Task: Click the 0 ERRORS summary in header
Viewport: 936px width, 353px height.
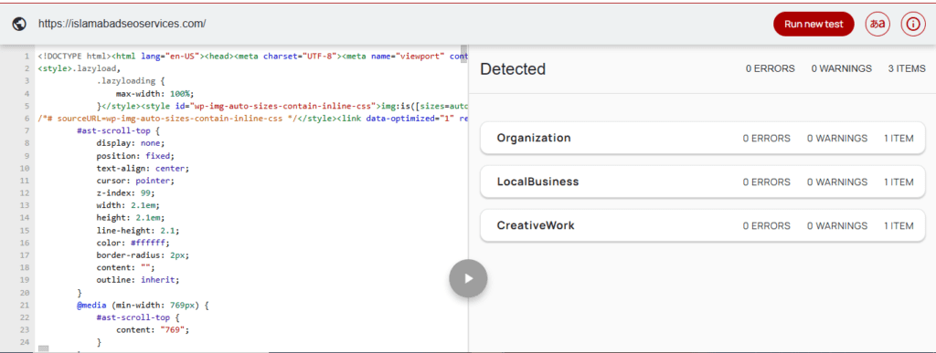Action: [x=770, y=69]
